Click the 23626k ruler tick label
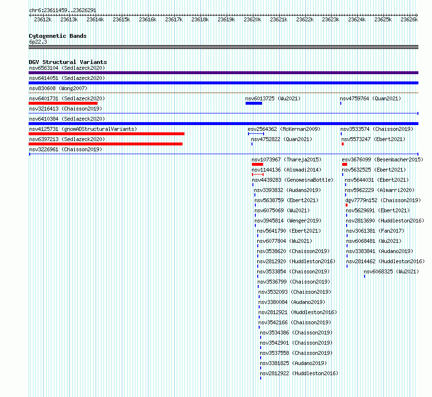Screen dimensions: 432x397 (x=409, y=19)
